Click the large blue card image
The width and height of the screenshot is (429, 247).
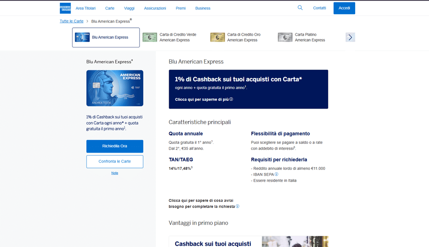[x=114, y=88]
